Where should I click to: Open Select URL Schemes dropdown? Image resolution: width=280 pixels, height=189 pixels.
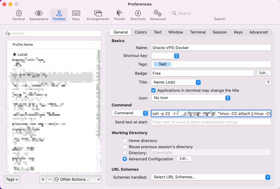coord(211,177)
